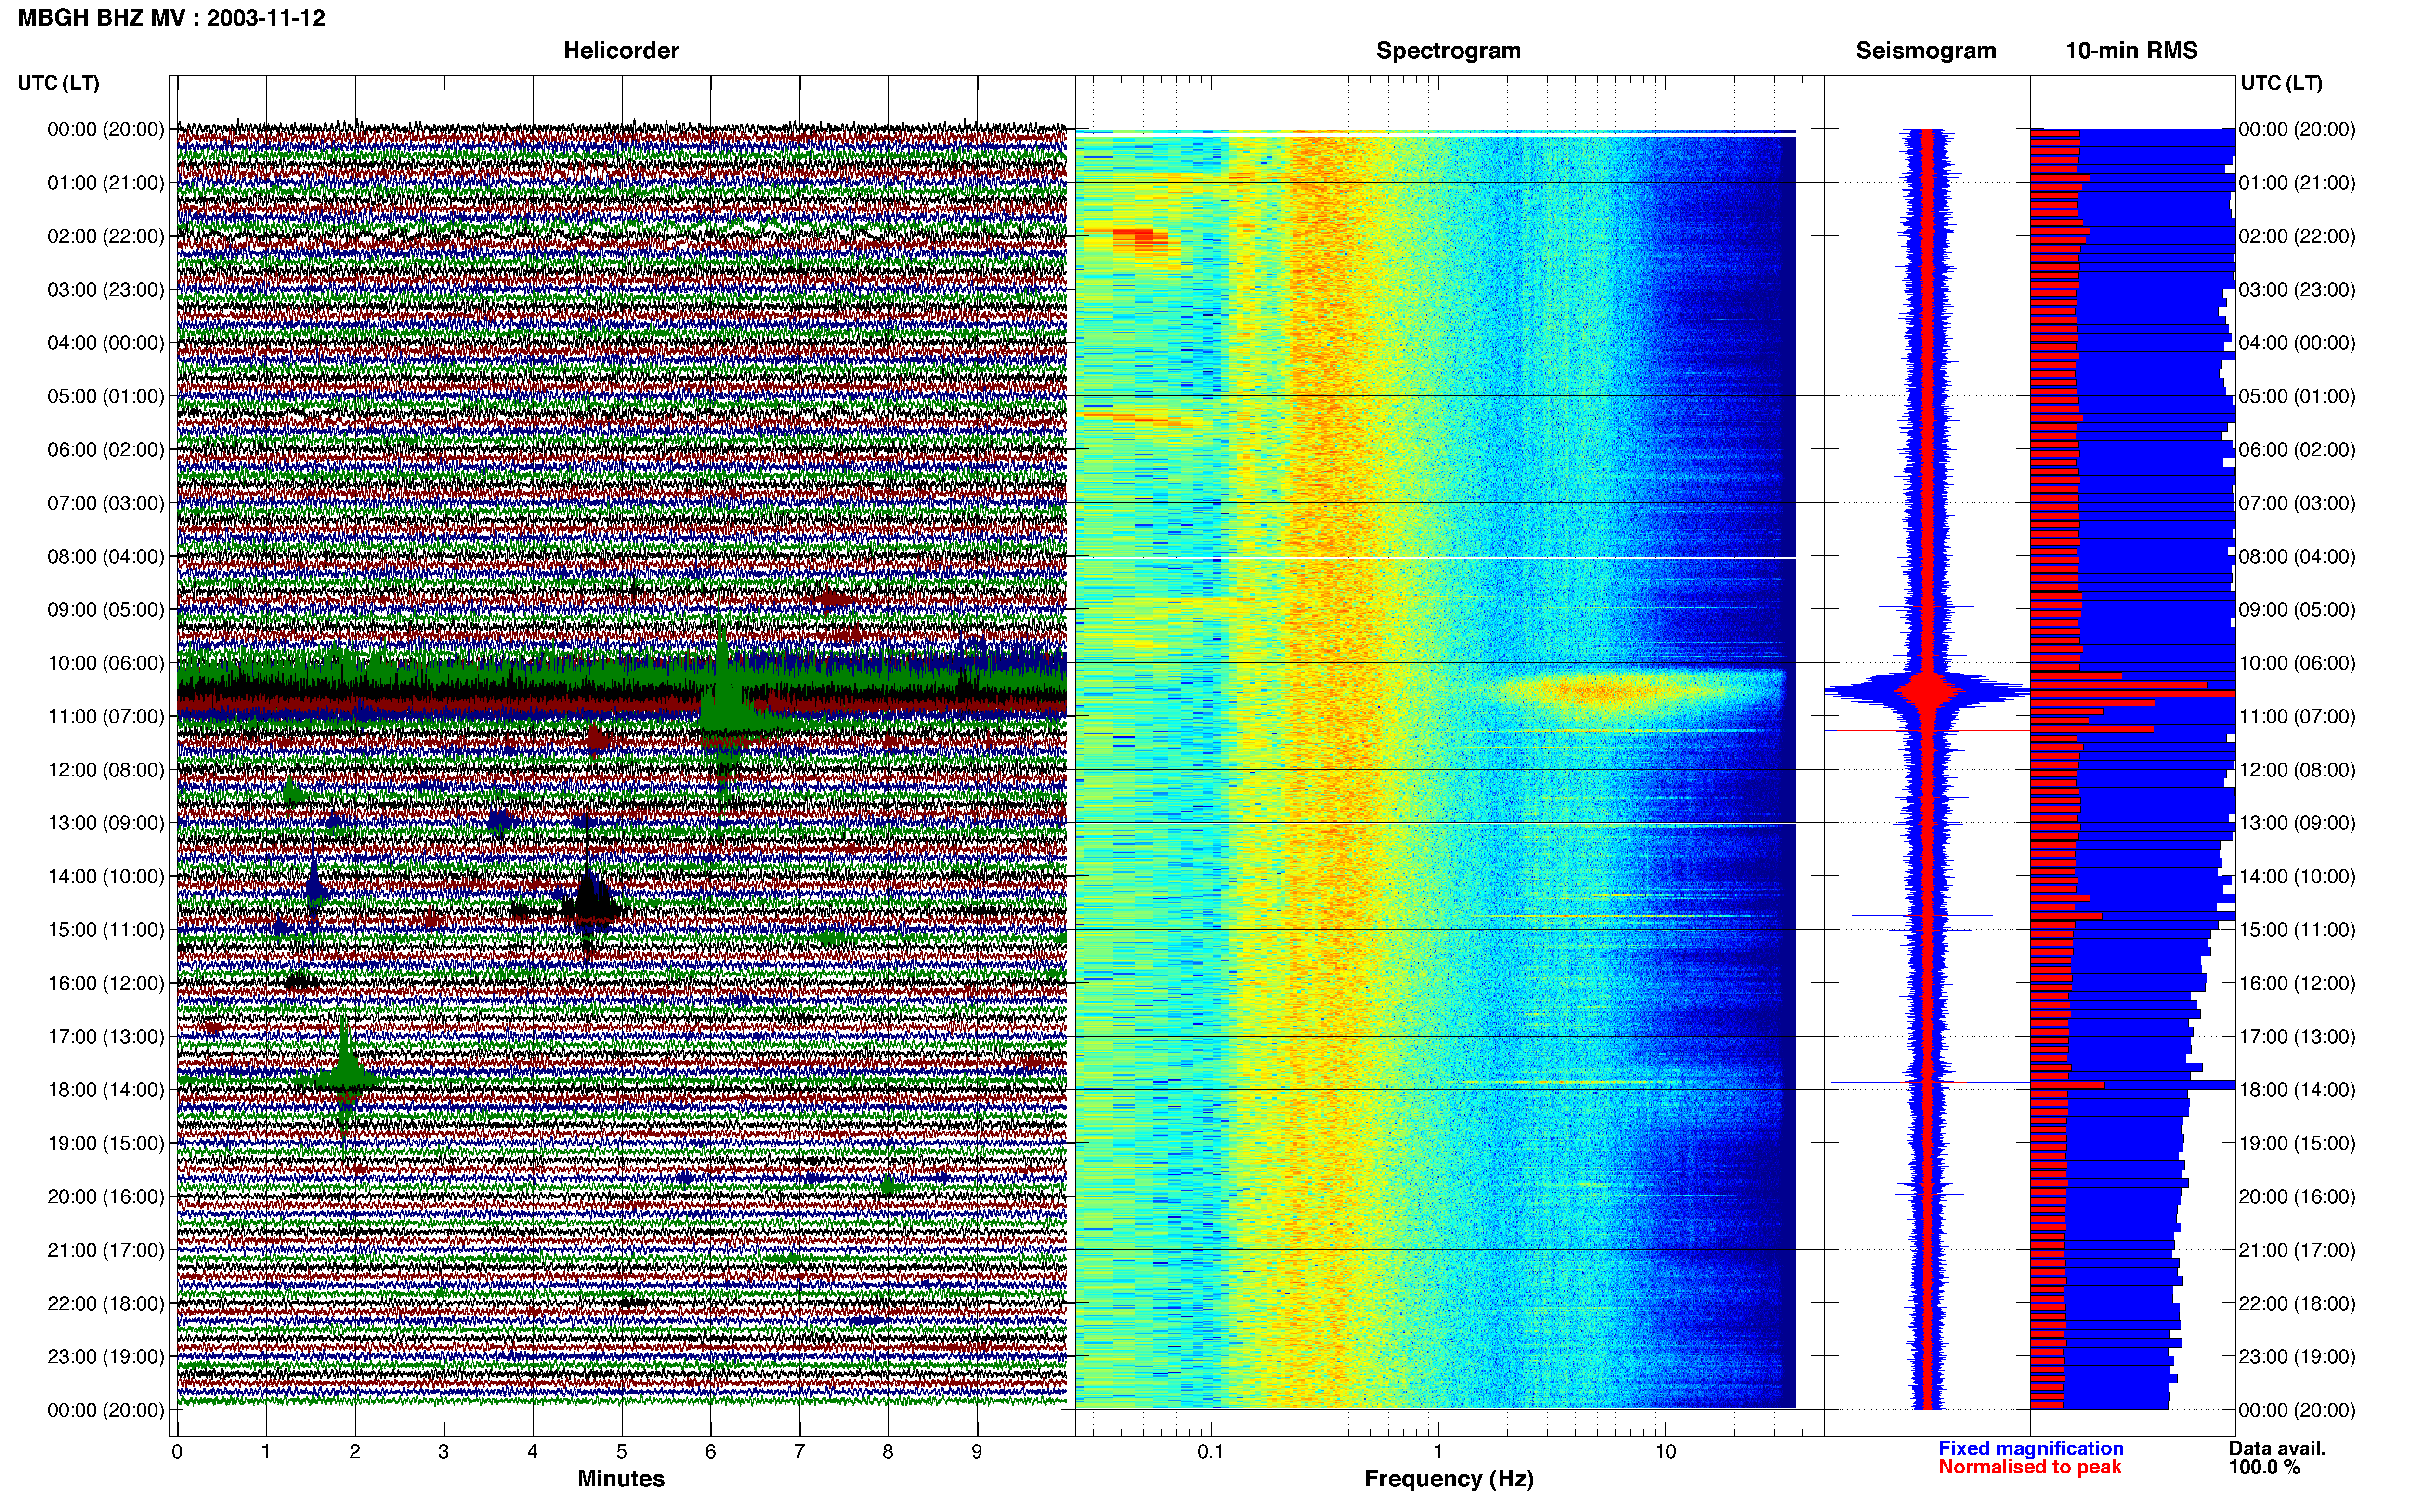Click '09:00 (05:00)' label beside the RMS panel
Screen dimensions: 2417x1512
click(x=2297, y=610)
